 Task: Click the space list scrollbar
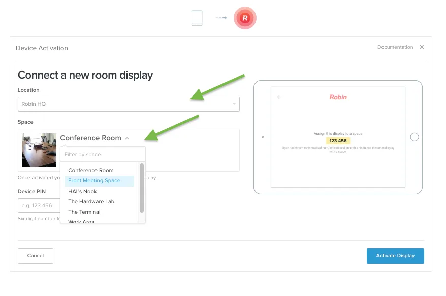[x=142, y=188]
